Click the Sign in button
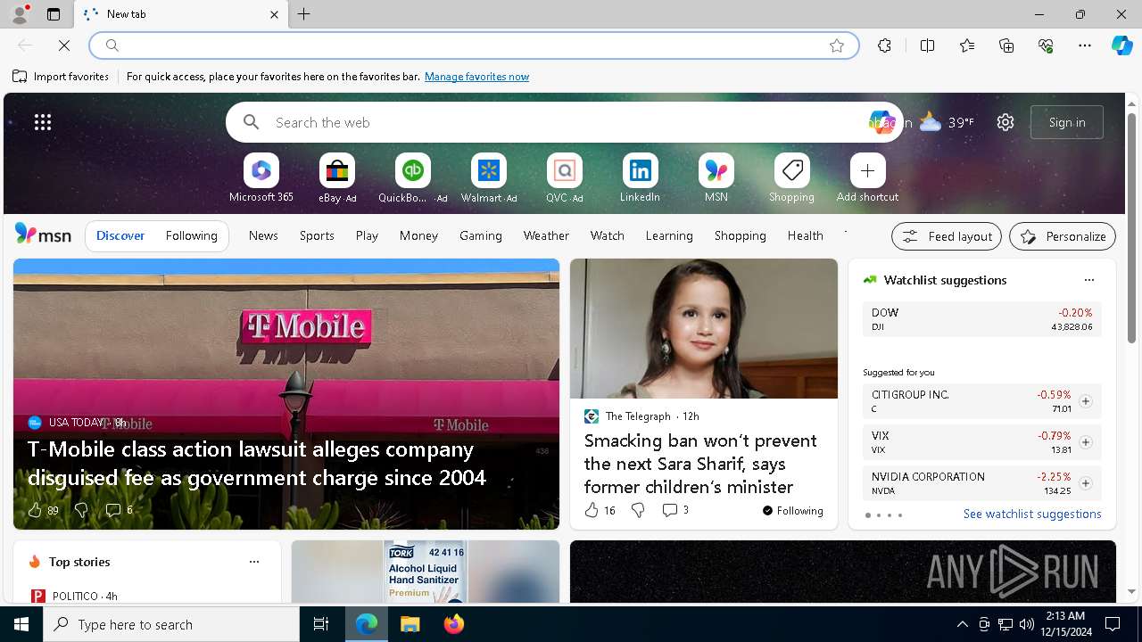The image size is (1142, 642). click(1067, 122)
